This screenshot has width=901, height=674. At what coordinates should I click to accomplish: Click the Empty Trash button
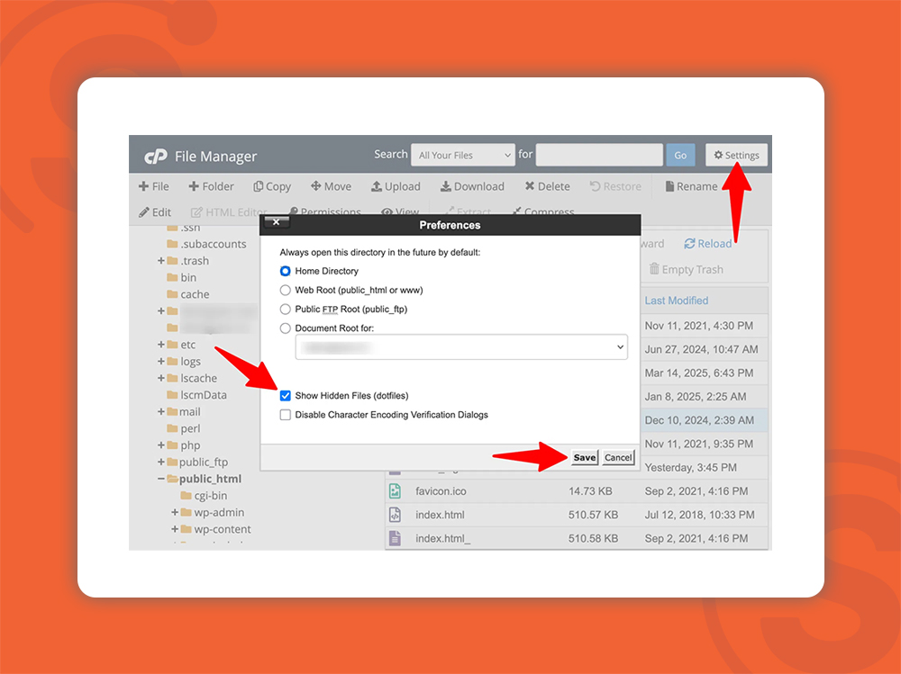tap(686, 269)
